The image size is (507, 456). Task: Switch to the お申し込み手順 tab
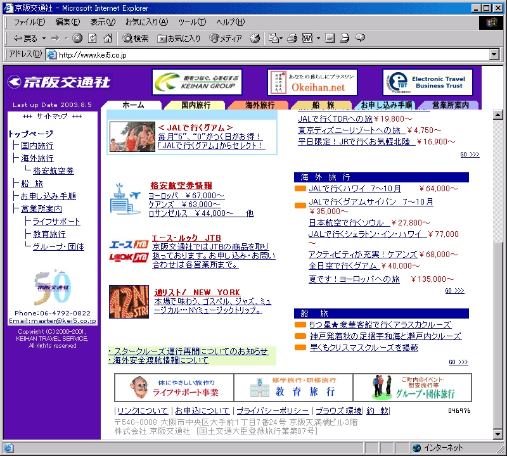pos(386,105)
